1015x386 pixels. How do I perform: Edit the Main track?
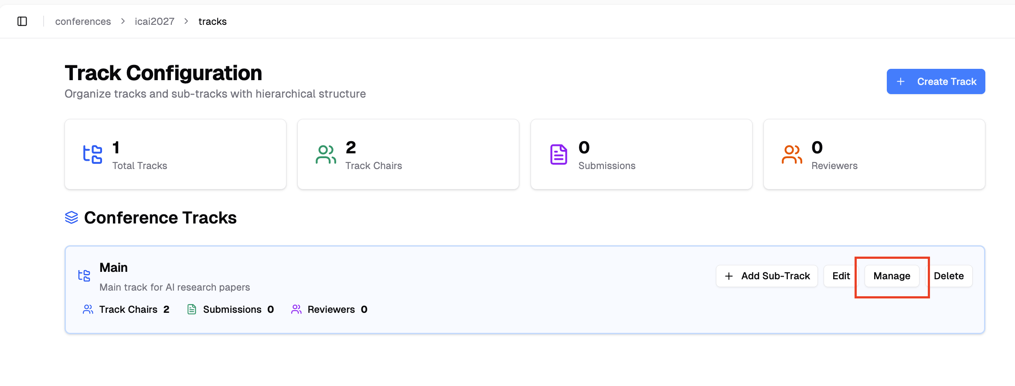(x=841, y=276)
